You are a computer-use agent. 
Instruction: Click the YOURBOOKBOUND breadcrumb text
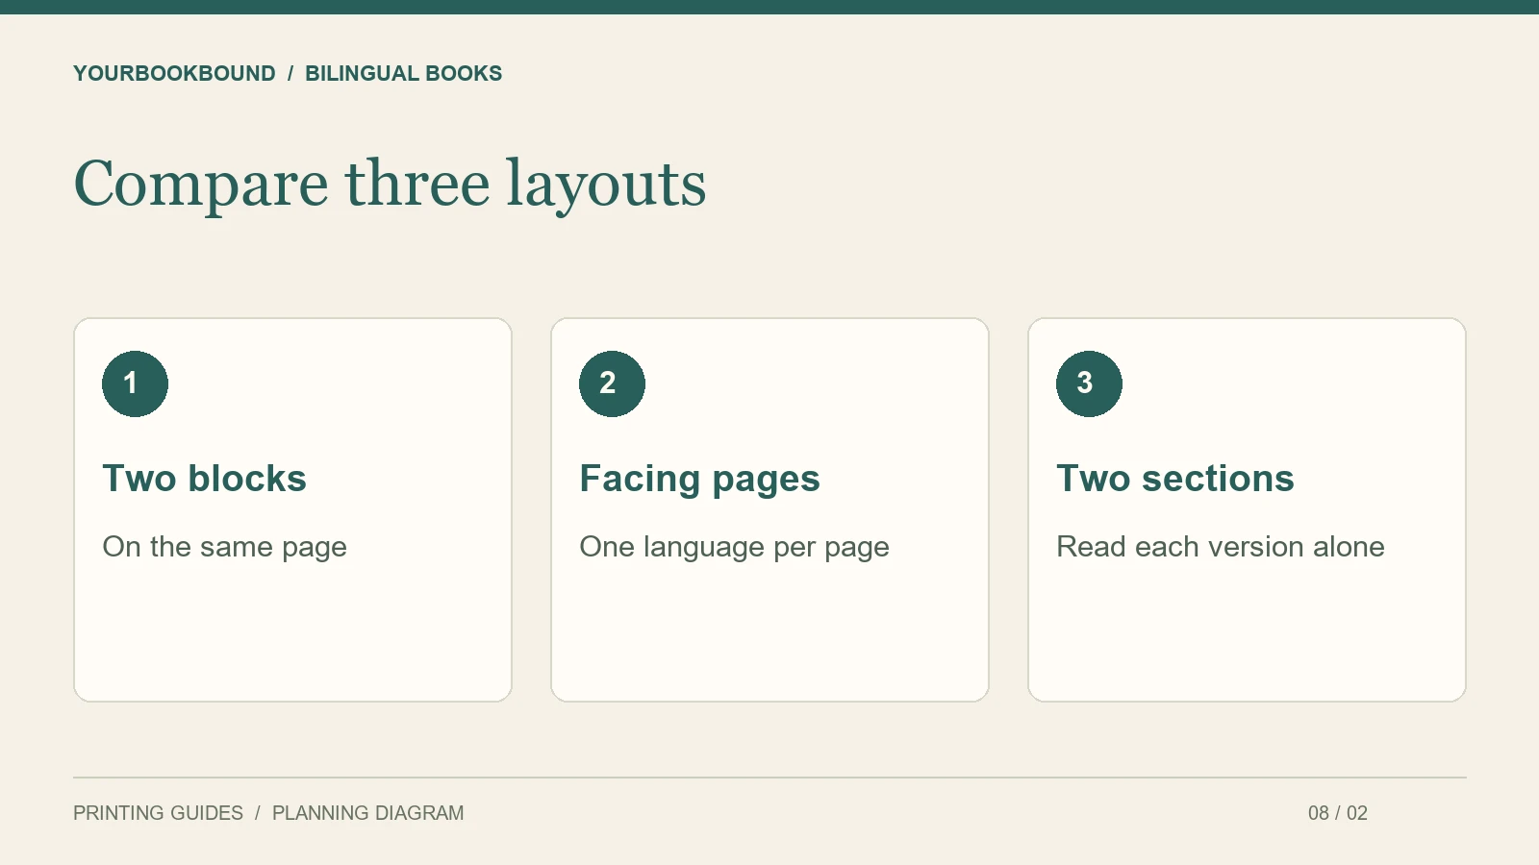tap(174, 74)
